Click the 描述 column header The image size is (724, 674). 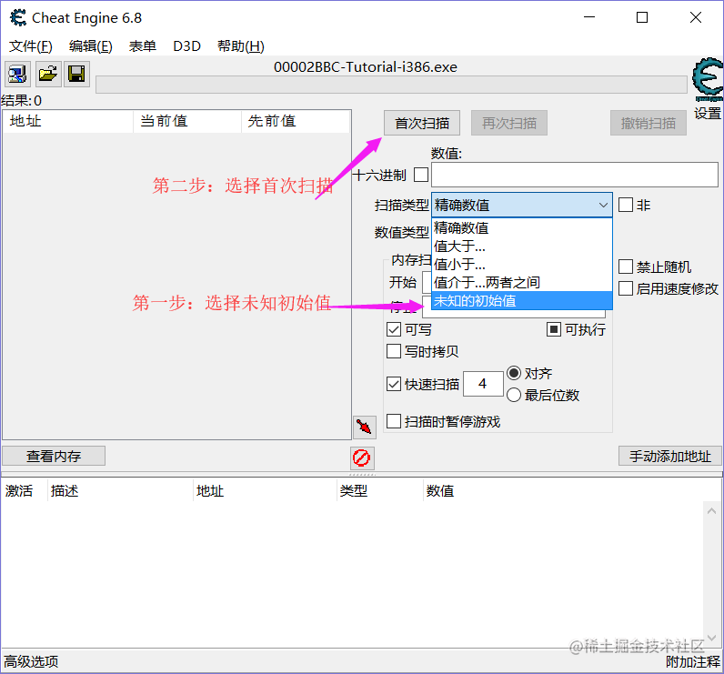120,490
